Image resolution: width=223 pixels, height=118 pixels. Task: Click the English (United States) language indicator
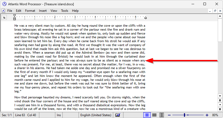click(x=96, y=115)
